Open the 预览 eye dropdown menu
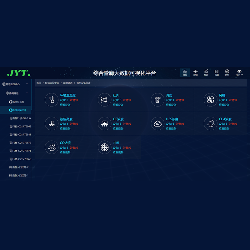The image size is (250, 250). (239, 72)
